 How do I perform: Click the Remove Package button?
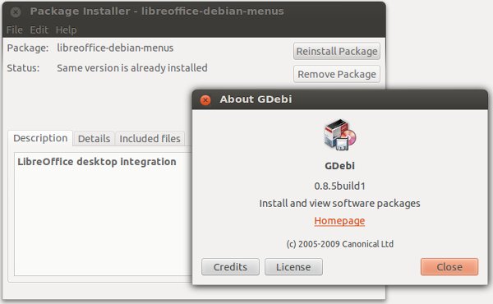click(337, 74)
